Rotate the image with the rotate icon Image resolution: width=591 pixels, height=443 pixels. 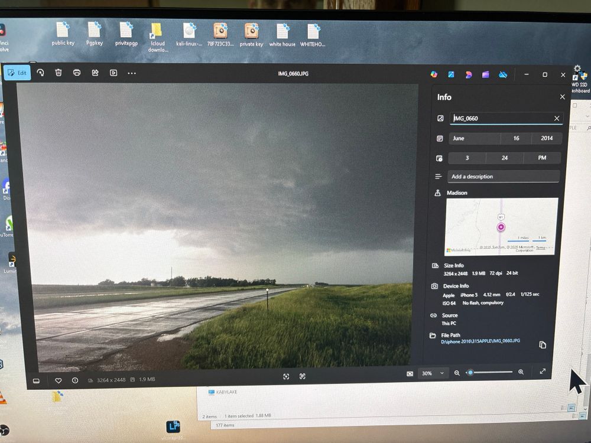pos(40,73)
